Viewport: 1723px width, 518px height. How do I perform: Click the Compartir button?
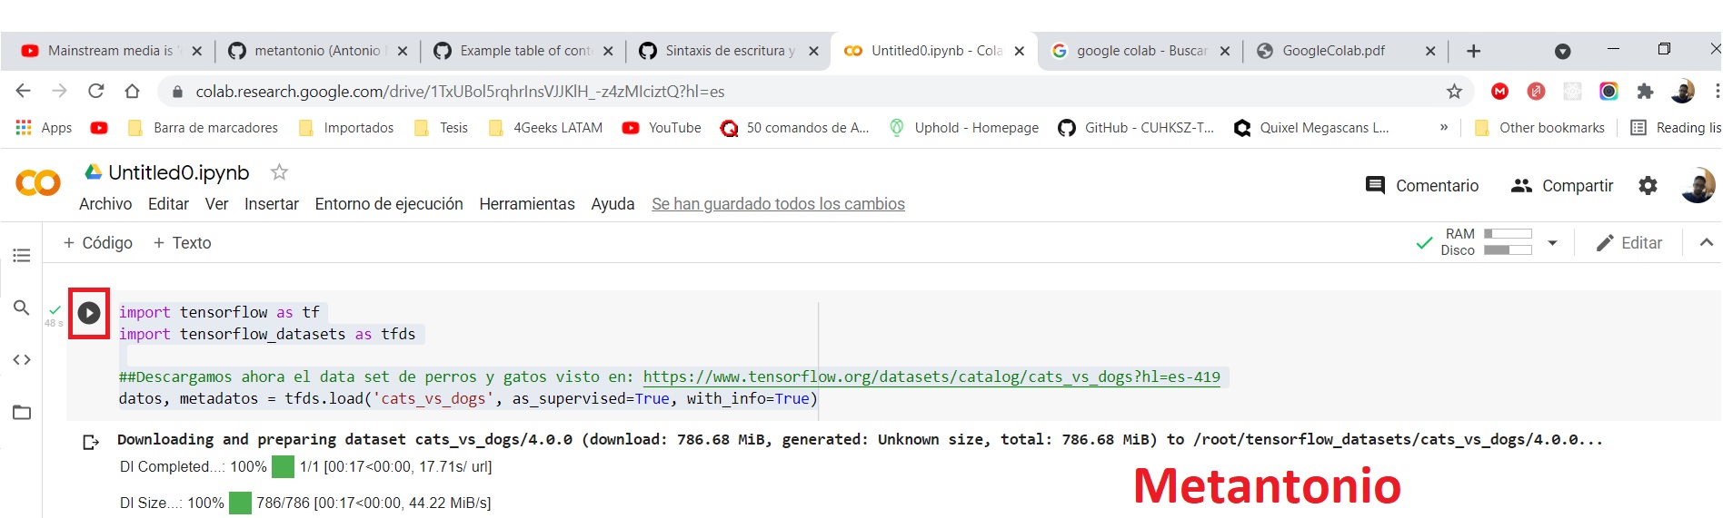(x=1561, y=185)
